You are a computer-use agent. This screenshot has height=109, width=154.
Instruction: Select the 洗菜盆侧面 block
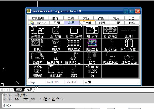click(x=111, y=58)
